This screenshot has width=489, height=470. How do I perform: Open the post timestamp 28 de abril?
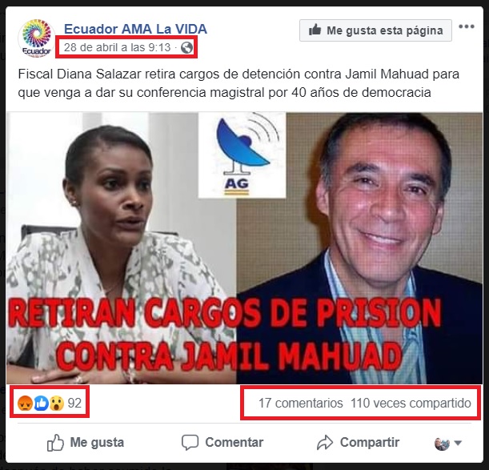tap(117, 47)
